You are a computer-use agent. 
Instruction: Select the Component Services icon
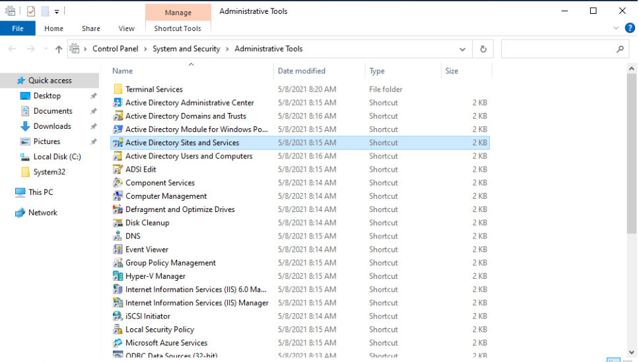point(118,183)
